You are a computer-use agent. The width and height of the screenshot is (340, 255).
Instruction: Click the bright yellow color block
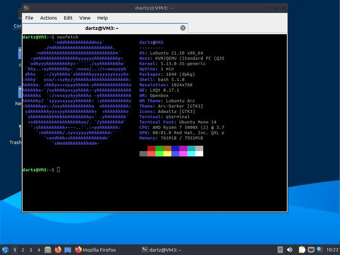click(167, 153)
